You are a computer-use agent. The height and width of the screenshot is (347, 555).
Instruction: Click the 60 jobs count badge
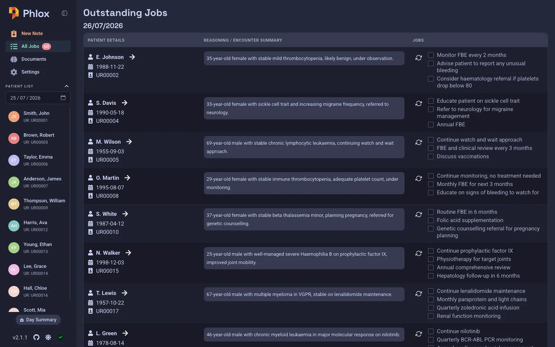click(46, 46)
